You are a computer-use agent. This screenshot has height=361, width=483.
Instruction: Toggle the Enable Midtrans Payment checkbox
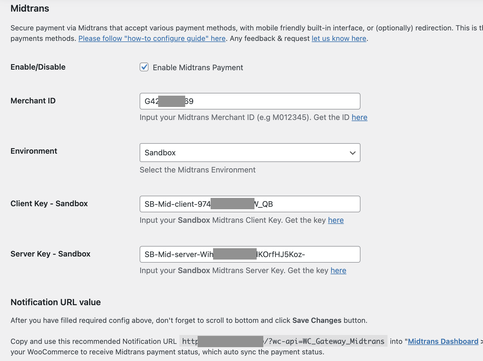pyautogui.click(x=144, y=67)
